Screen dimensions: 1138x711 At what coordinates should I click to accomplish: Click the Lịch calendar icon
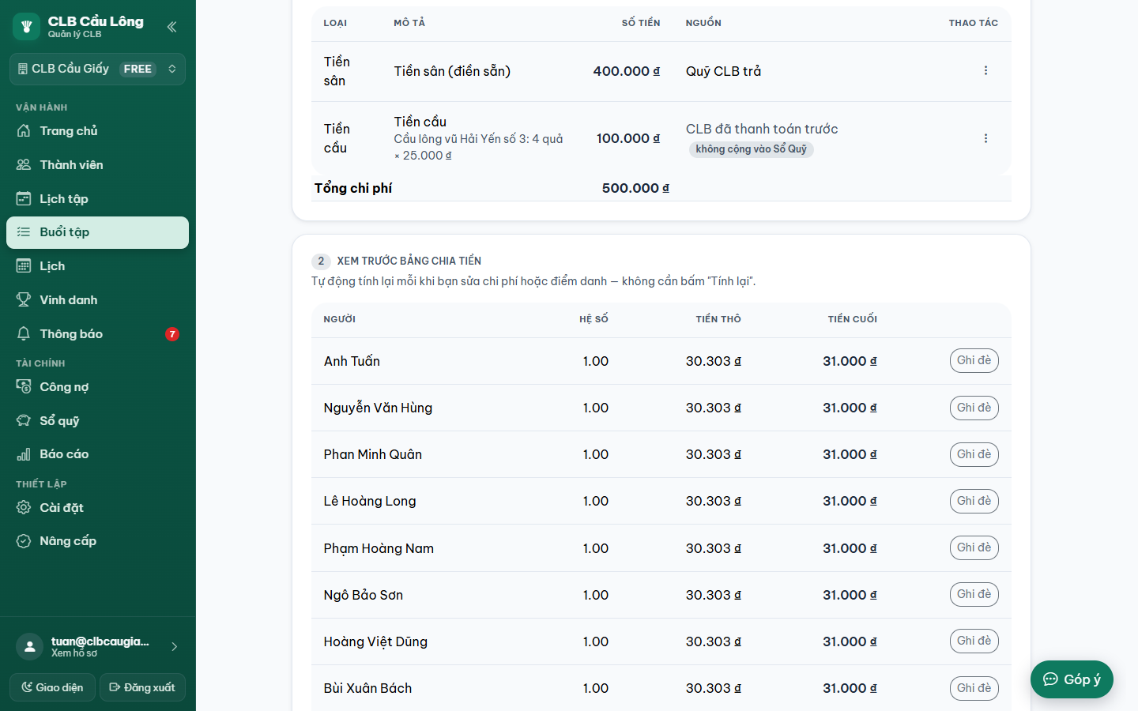tap(24, 266)
